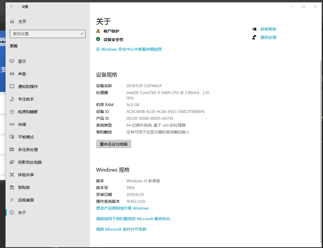Click install date 2019/8/29
Image resolution: width=323 pixels, height=248 pixels.
[x=135, y=195]
